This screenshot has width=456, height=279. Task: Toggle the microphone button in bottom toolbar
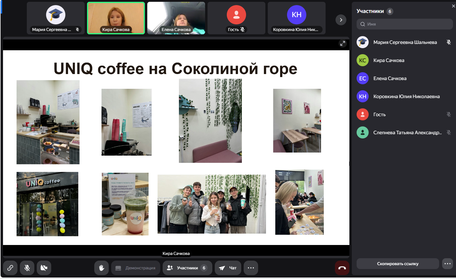(27, 268)
